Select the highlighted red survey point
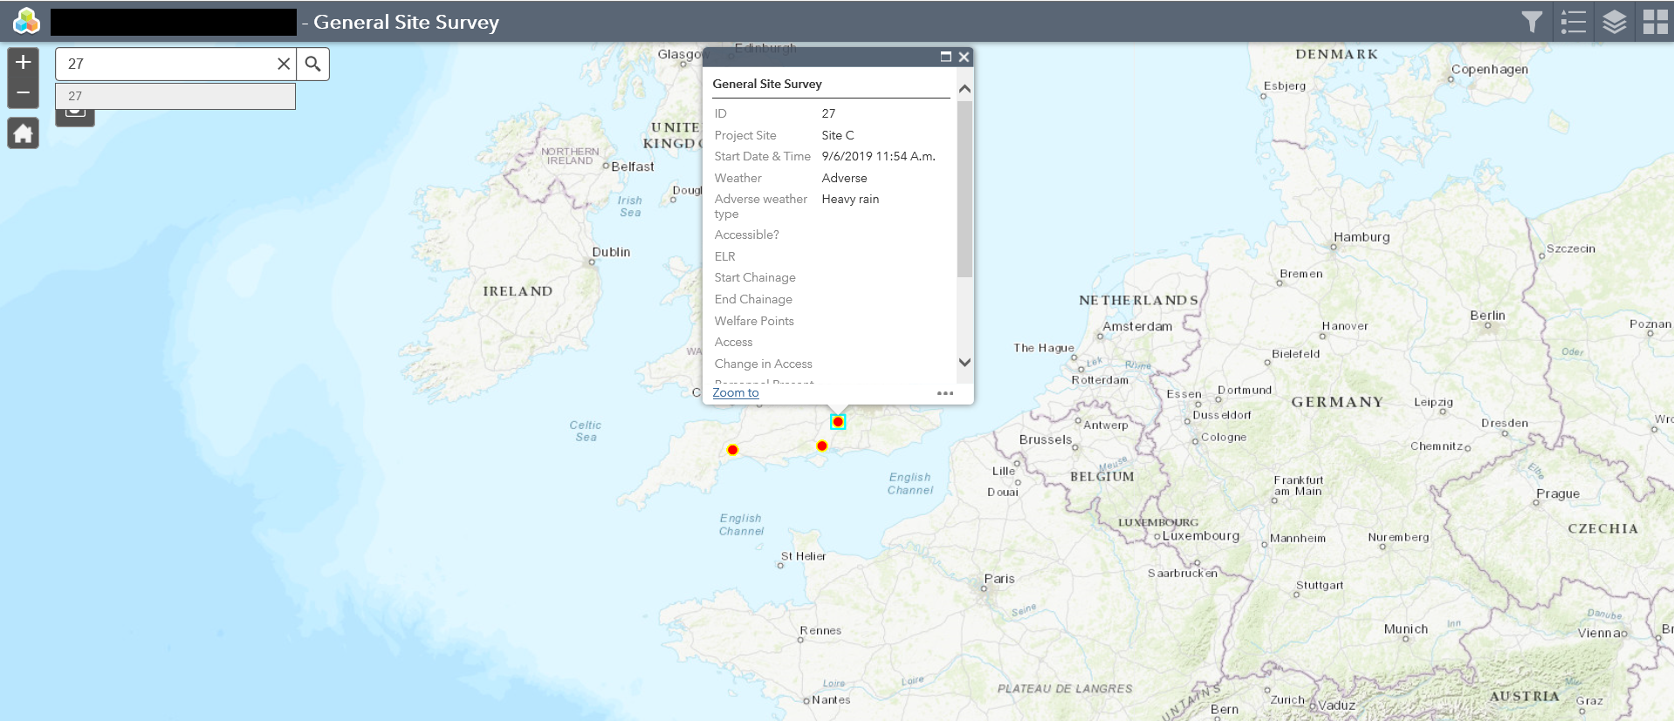 (838, 422)
